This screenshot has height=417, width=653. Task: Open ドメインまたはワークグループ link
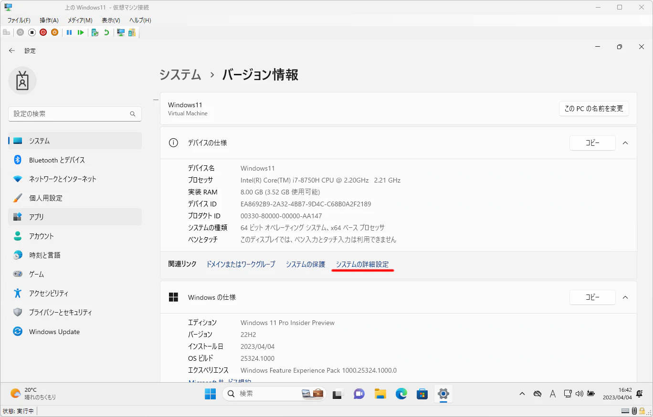241,264
